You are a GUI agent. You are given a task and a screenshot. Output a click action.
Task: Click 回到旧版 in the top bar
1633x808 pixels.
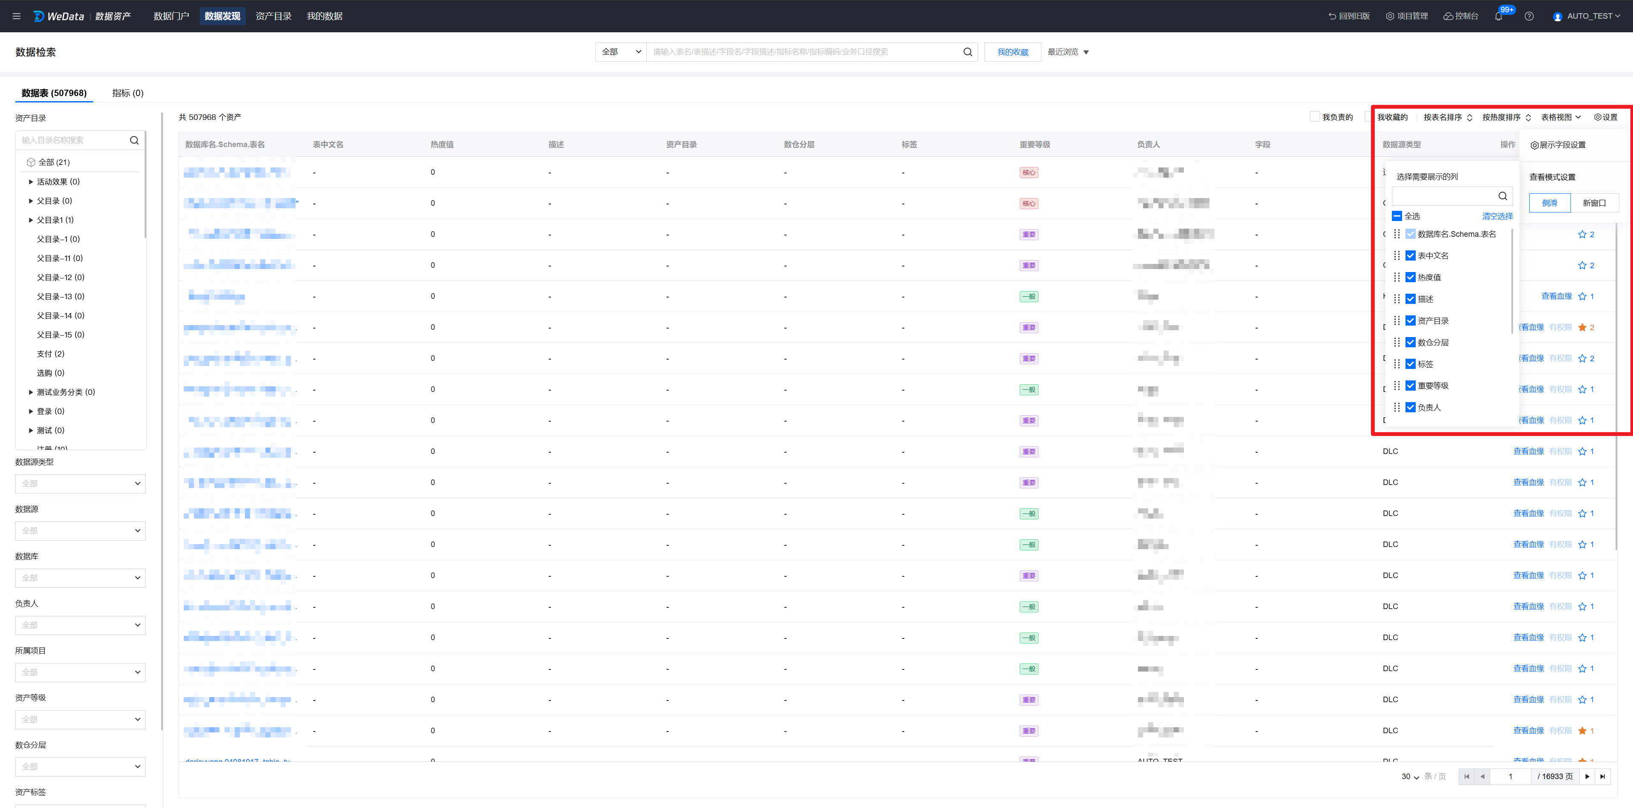[1349, 17]
